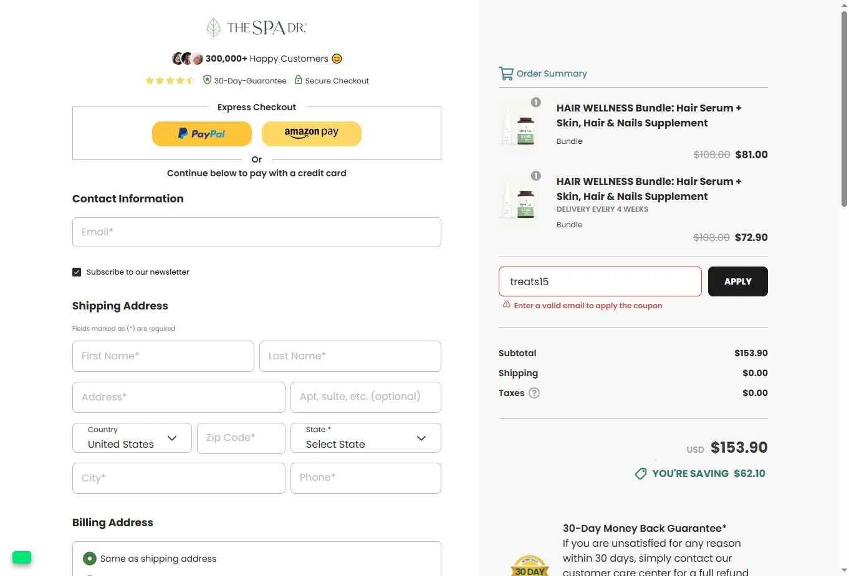
Task: Click the Last Name field
Action: point(350,356)
